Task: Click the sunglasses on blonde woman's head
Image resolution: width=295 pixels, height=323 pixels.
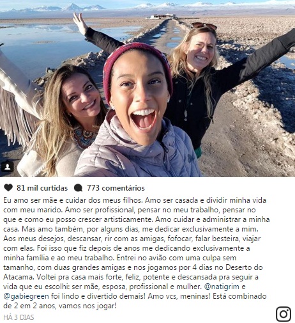Action: click(204, 26)
